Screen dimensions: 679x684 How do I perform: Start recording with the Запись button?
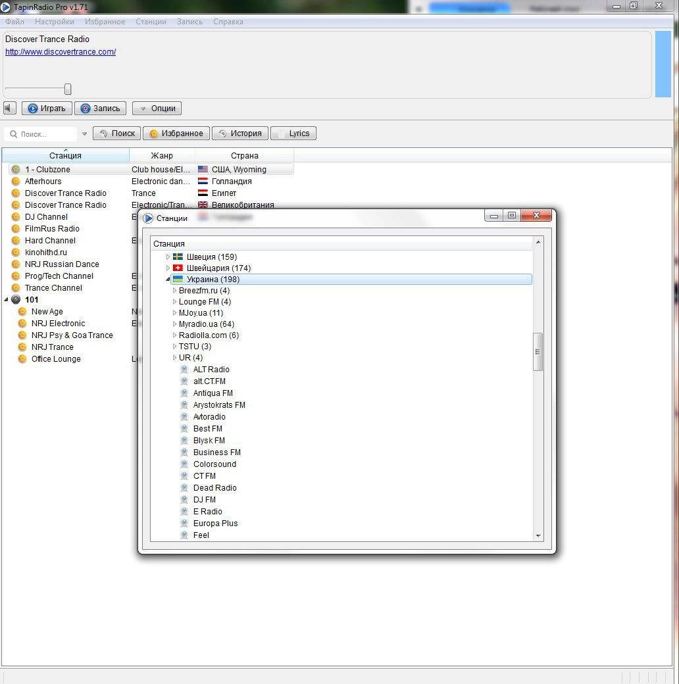coord(101,108)
